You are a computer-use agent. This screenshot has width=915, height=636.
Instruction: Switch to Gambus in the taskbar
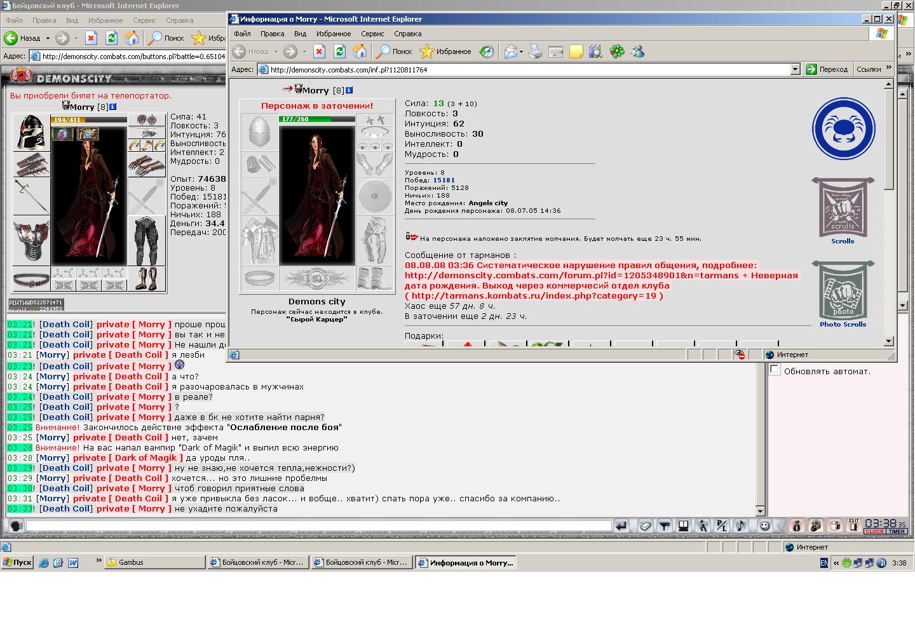coord(154,562)
